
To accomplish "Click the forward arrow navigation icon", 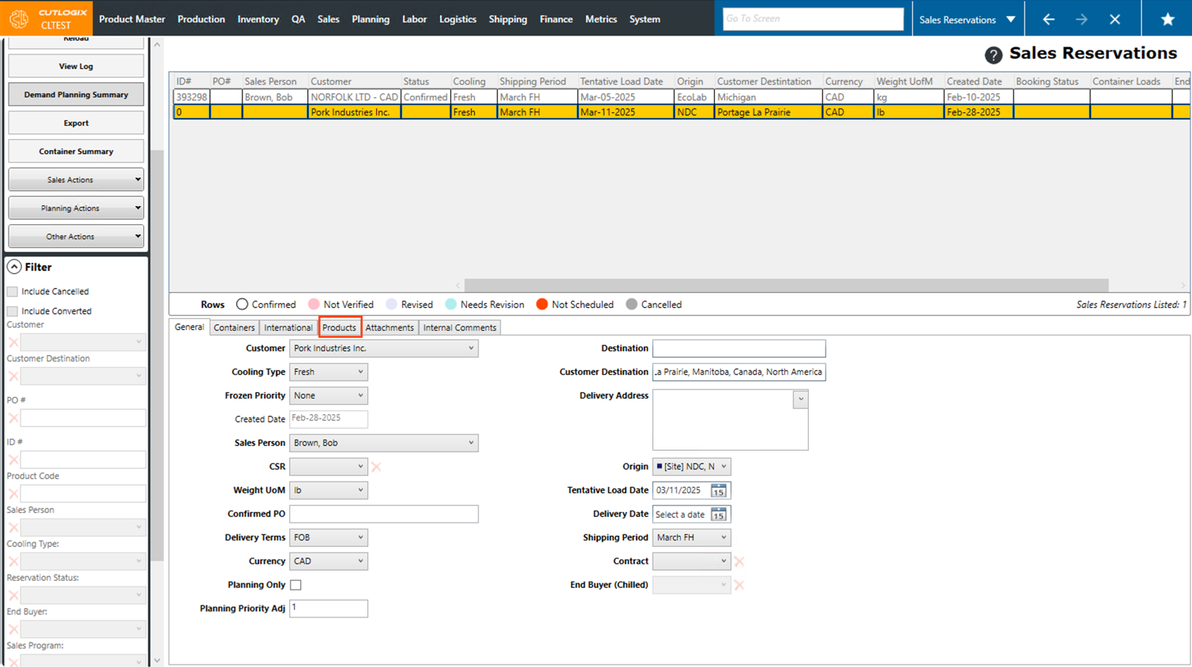I will [1081, 19].
